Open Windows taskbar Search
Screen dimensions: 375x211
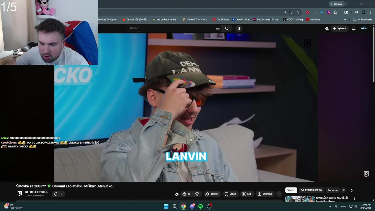tap(175, 206)
